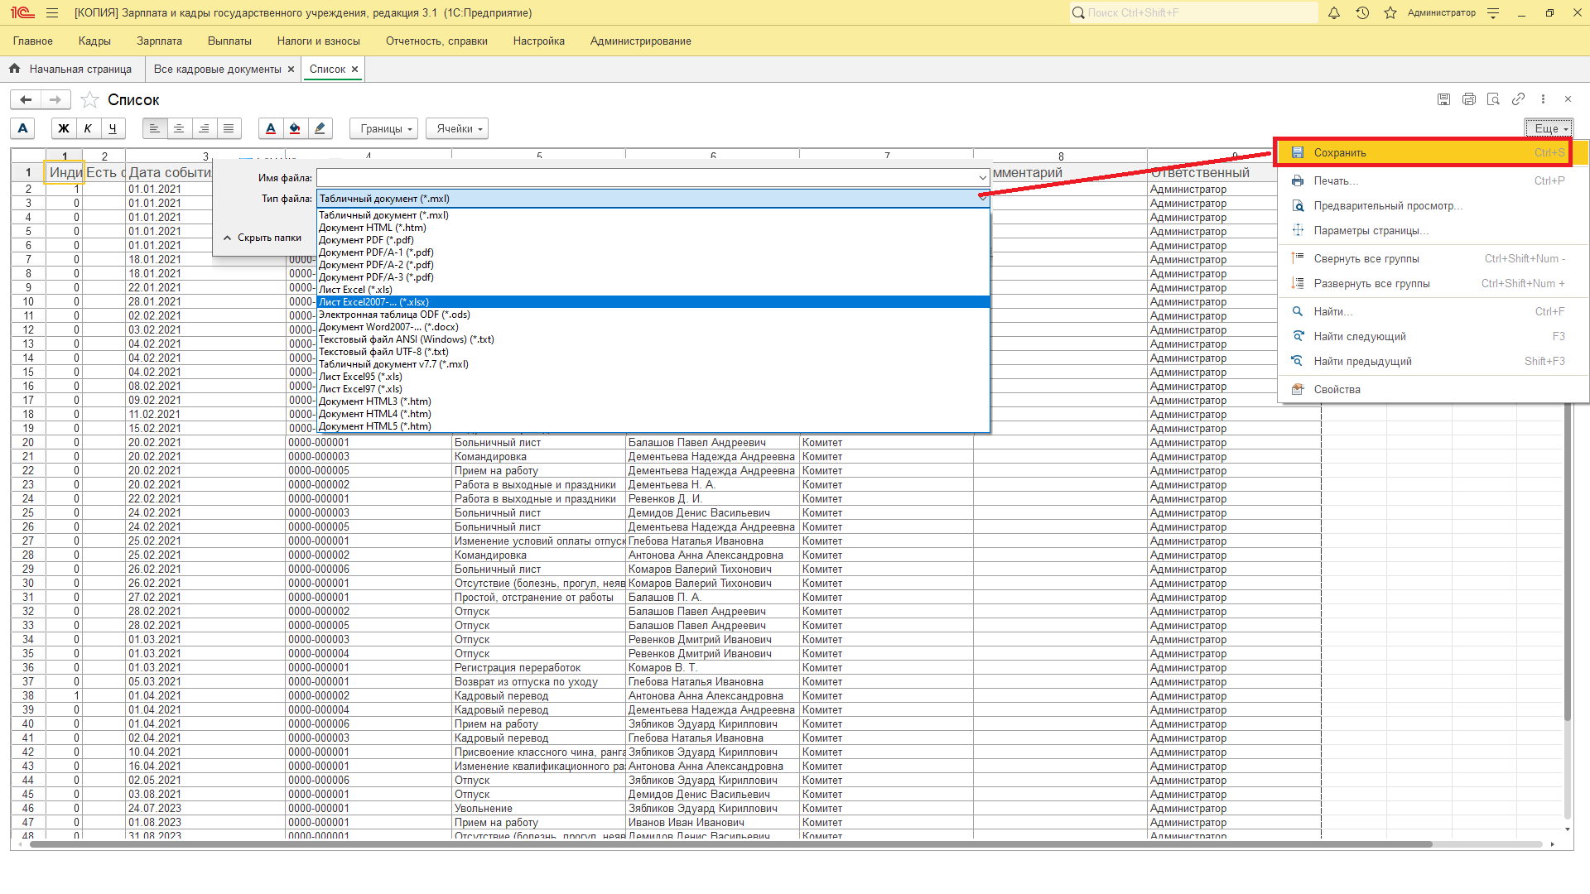The width and height of the screenshot is (1590, 894).
Task: Close the Список form with the X
Action: click(x=1568, y=99)
